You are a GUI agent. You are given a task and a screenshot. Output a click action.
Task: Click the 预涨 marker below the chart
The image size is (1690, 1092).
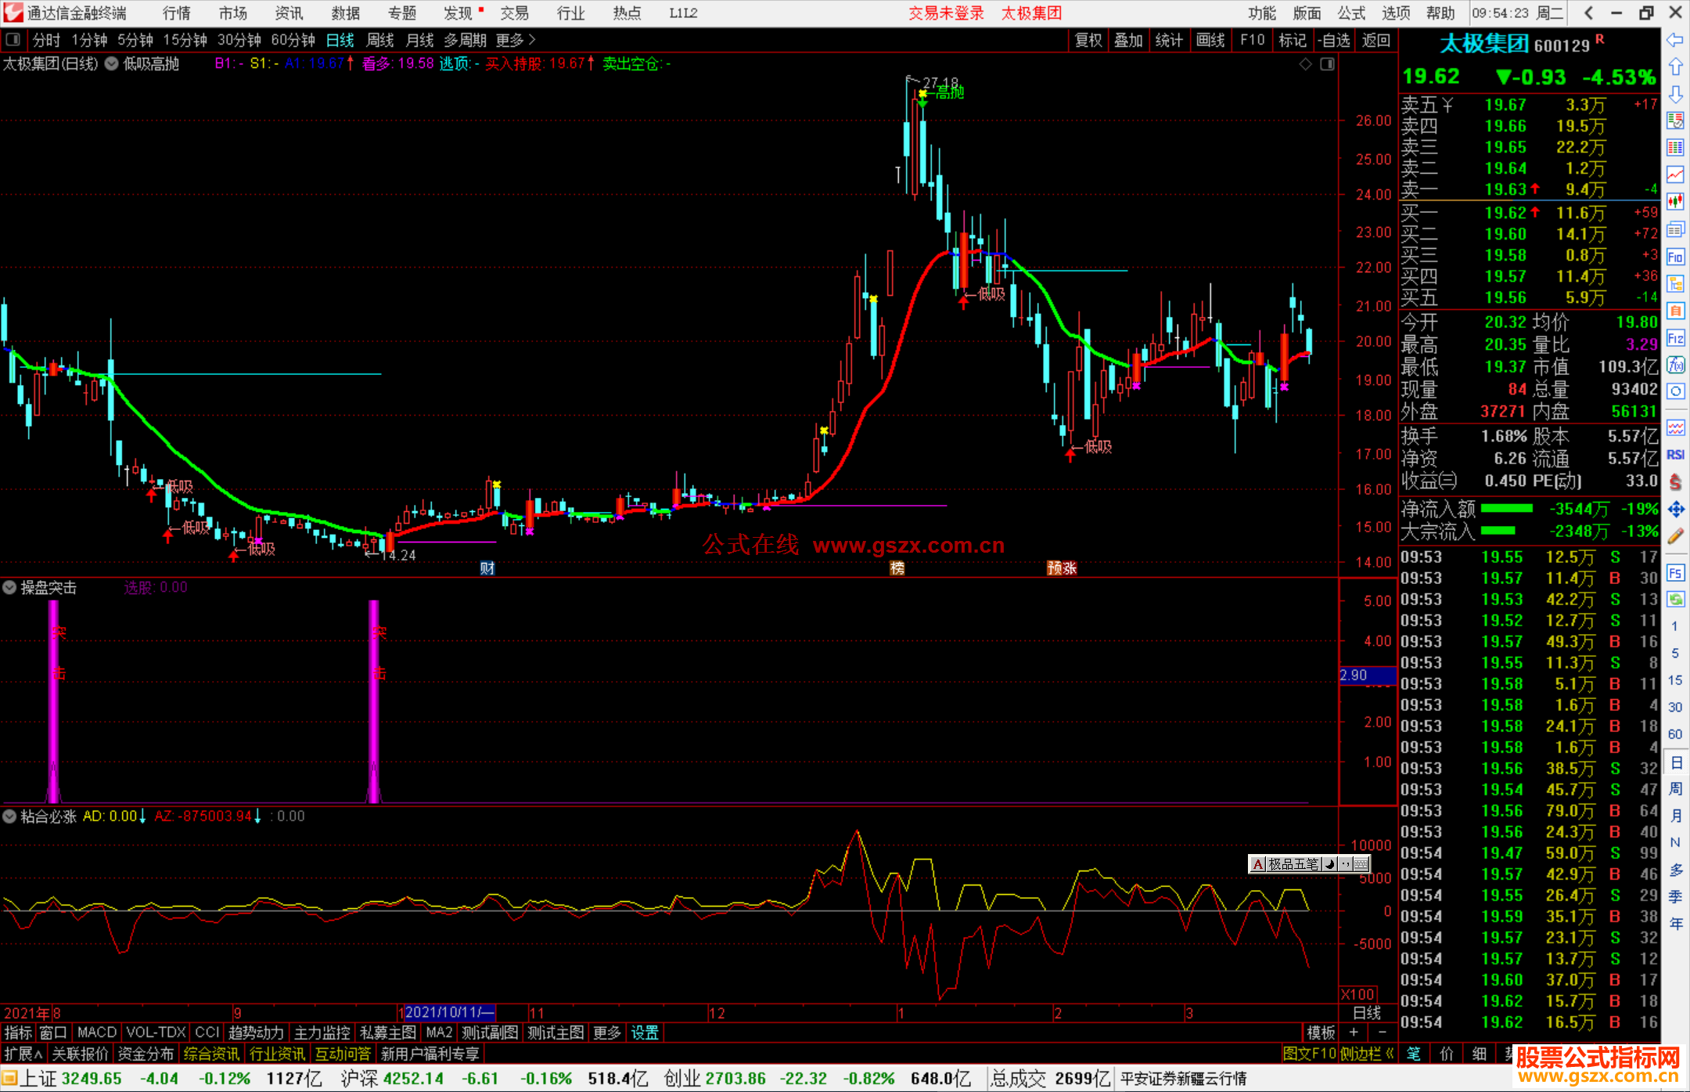(1062, 568)
